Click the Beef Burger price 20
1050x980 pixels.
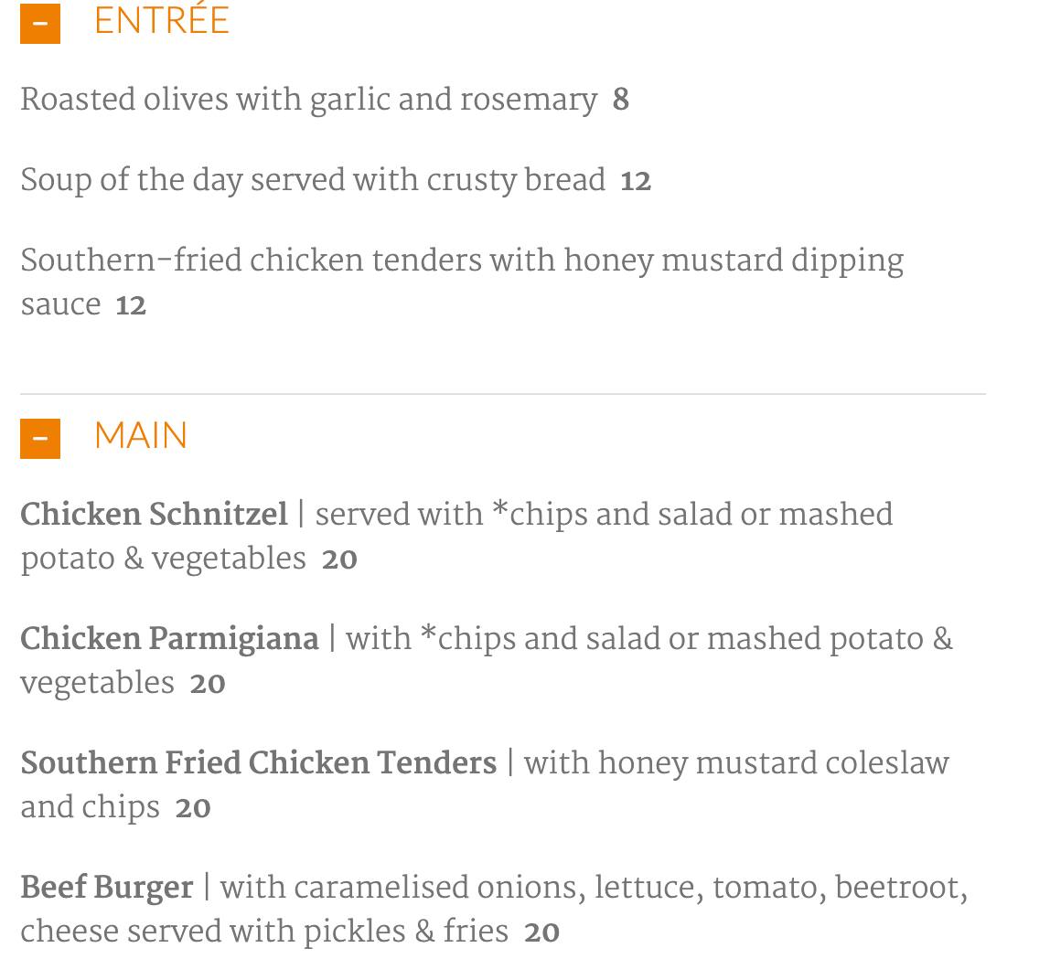pyautogui.click(x=541, y=932)
